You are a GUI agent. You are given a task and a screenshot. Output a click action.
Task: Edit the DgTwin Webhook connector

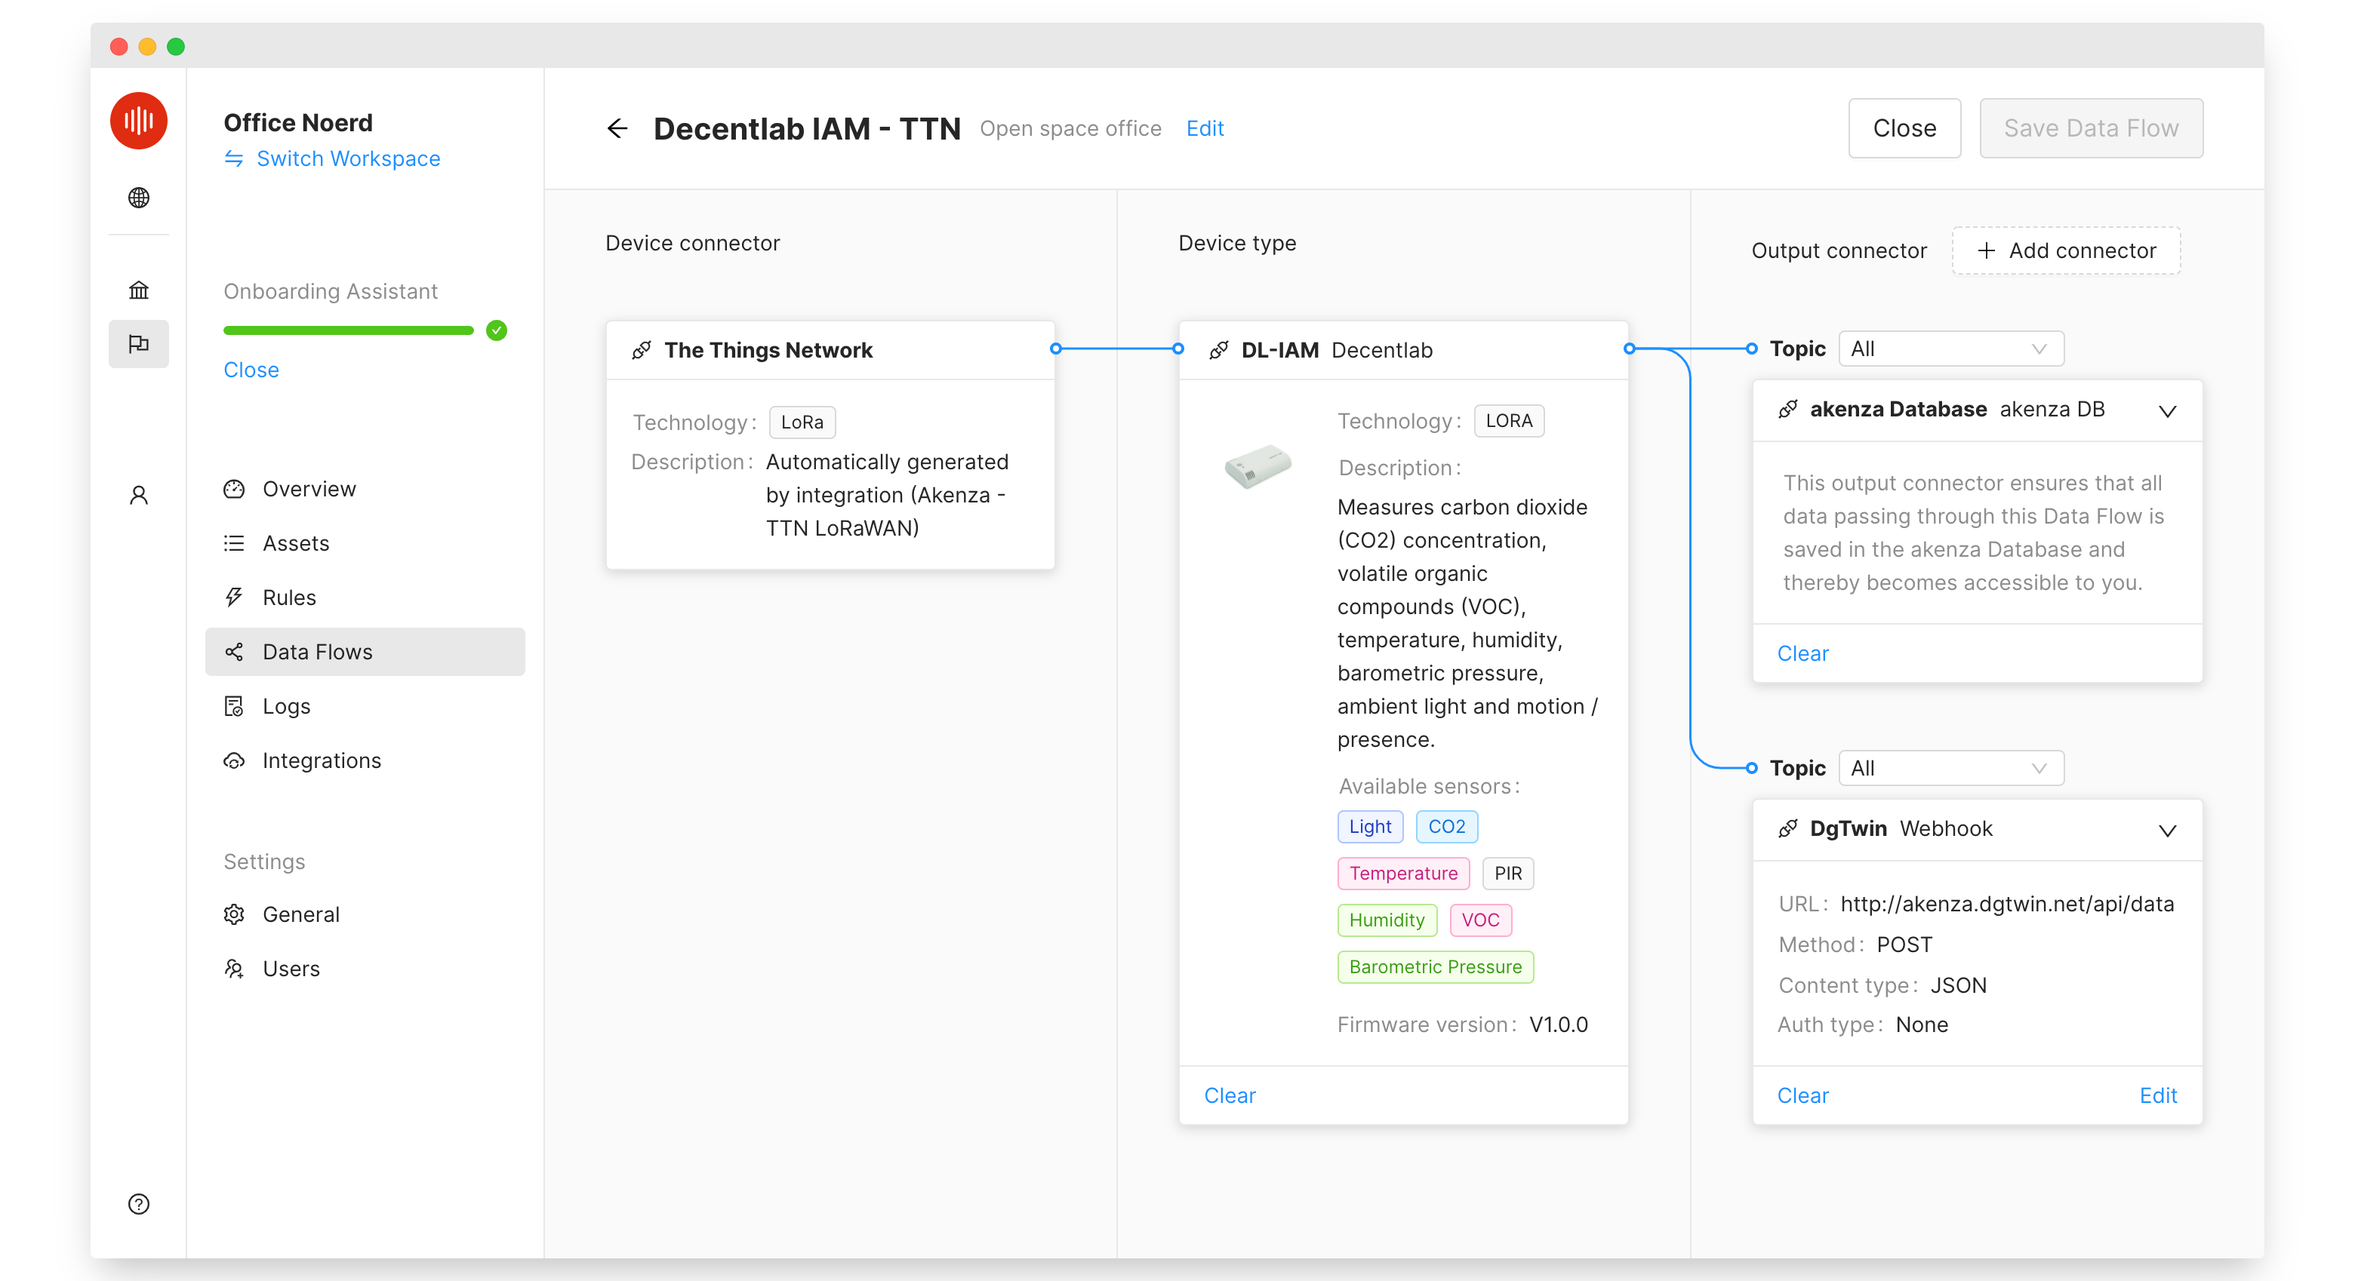coord(2157,1095)
